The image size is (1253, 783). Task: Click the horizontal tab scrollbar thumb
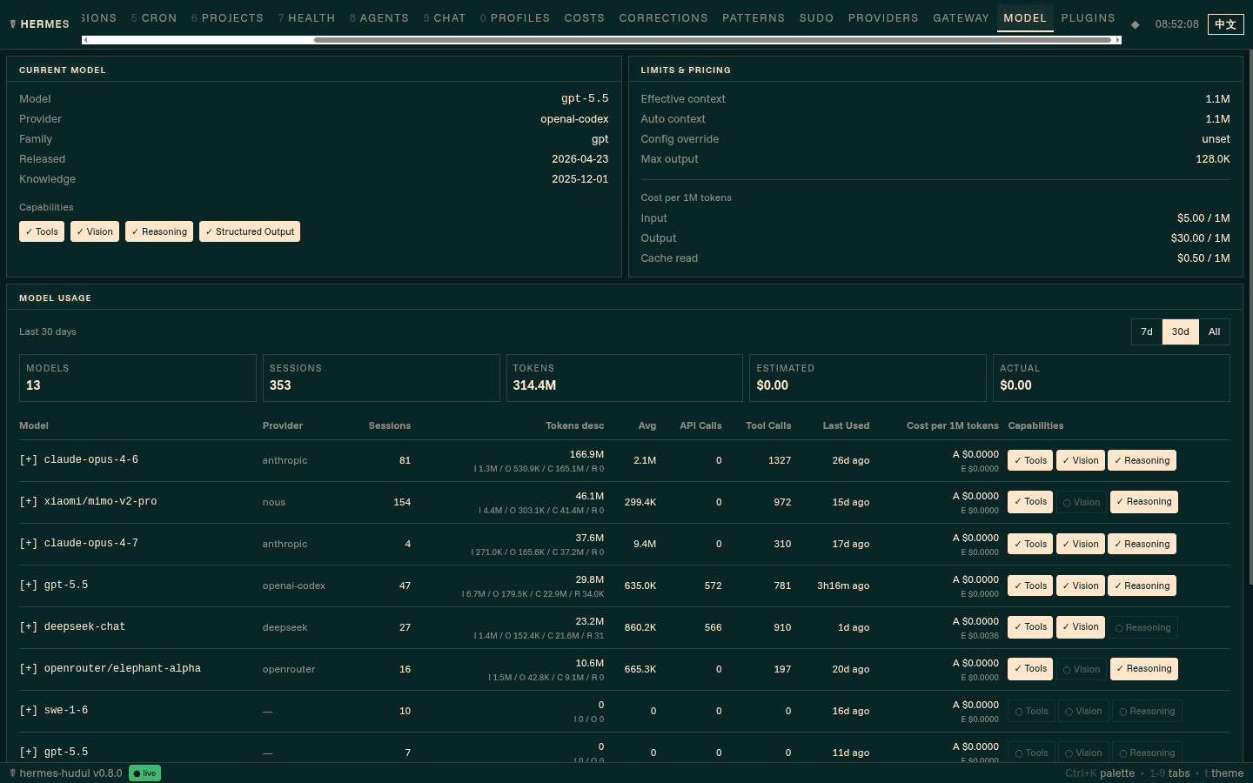click(713, 40)
